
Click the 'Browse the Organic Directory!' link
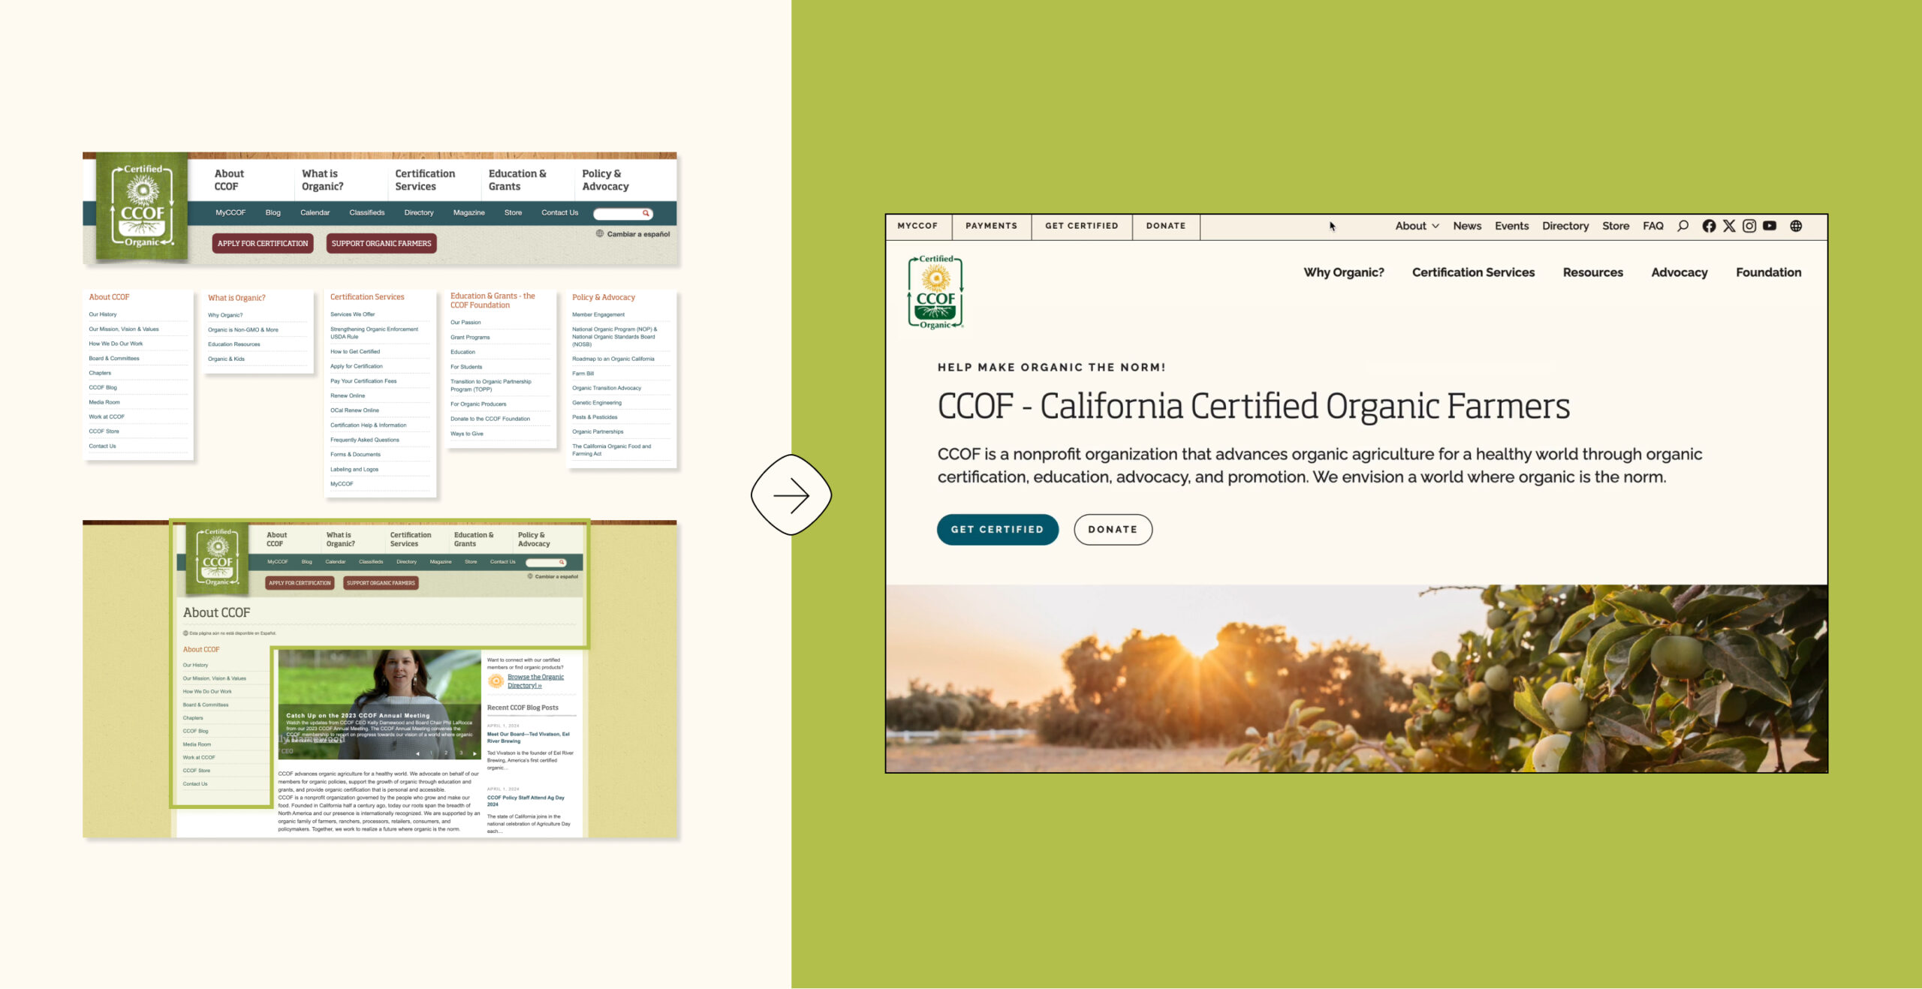click(535, 681)
